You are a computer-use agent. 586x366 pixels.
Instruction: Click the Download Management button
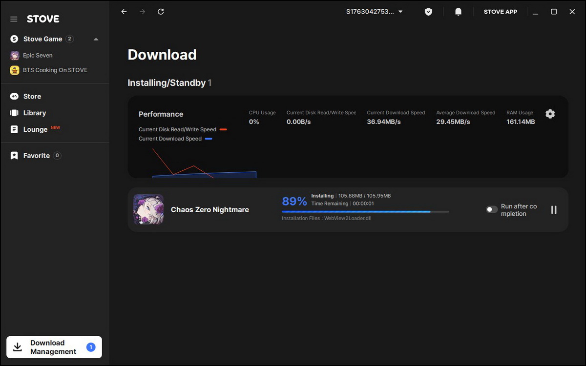click(54, 347)
